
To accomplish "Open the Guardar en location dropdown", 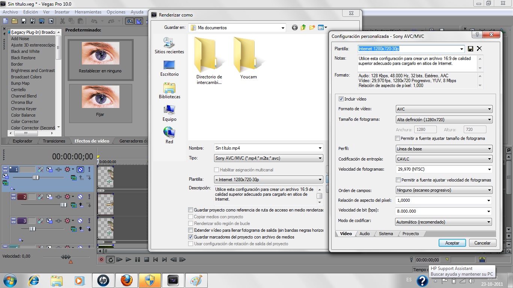I will (x=237, y=27).
